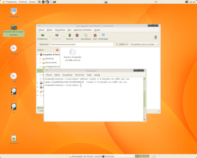Collapse the Carpeta d'inici tree node
The image size is (197, 158).
38,54
